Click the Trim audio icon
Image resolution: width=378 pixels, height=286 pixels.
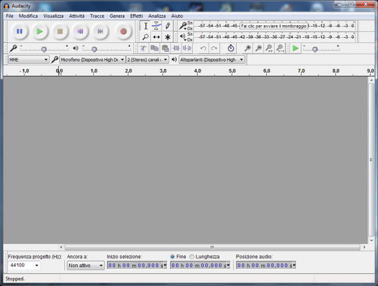click(x=176, y=48)
